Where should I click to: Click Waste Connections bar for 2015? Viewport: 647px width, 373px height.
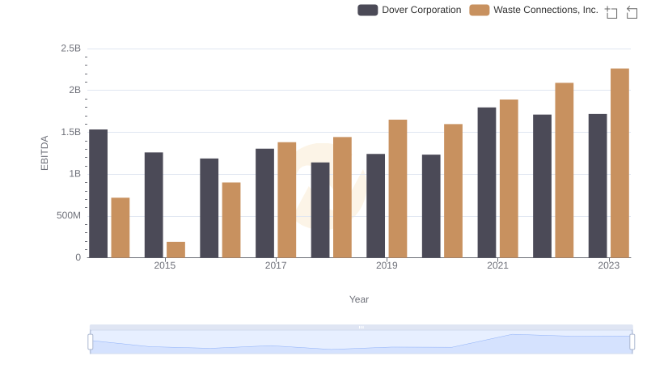coord(175,250)
